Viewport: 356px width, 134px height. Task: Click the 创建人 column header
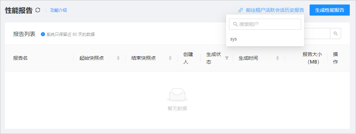[x=188, y=58]
